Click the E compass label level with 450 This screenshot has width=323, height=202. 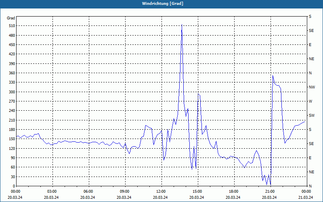click(x=310, y=45)
